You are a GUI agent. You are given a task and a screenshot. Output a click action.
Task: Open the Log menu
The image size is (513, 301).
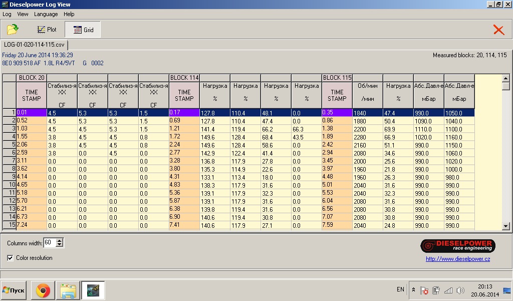[7, 14]
